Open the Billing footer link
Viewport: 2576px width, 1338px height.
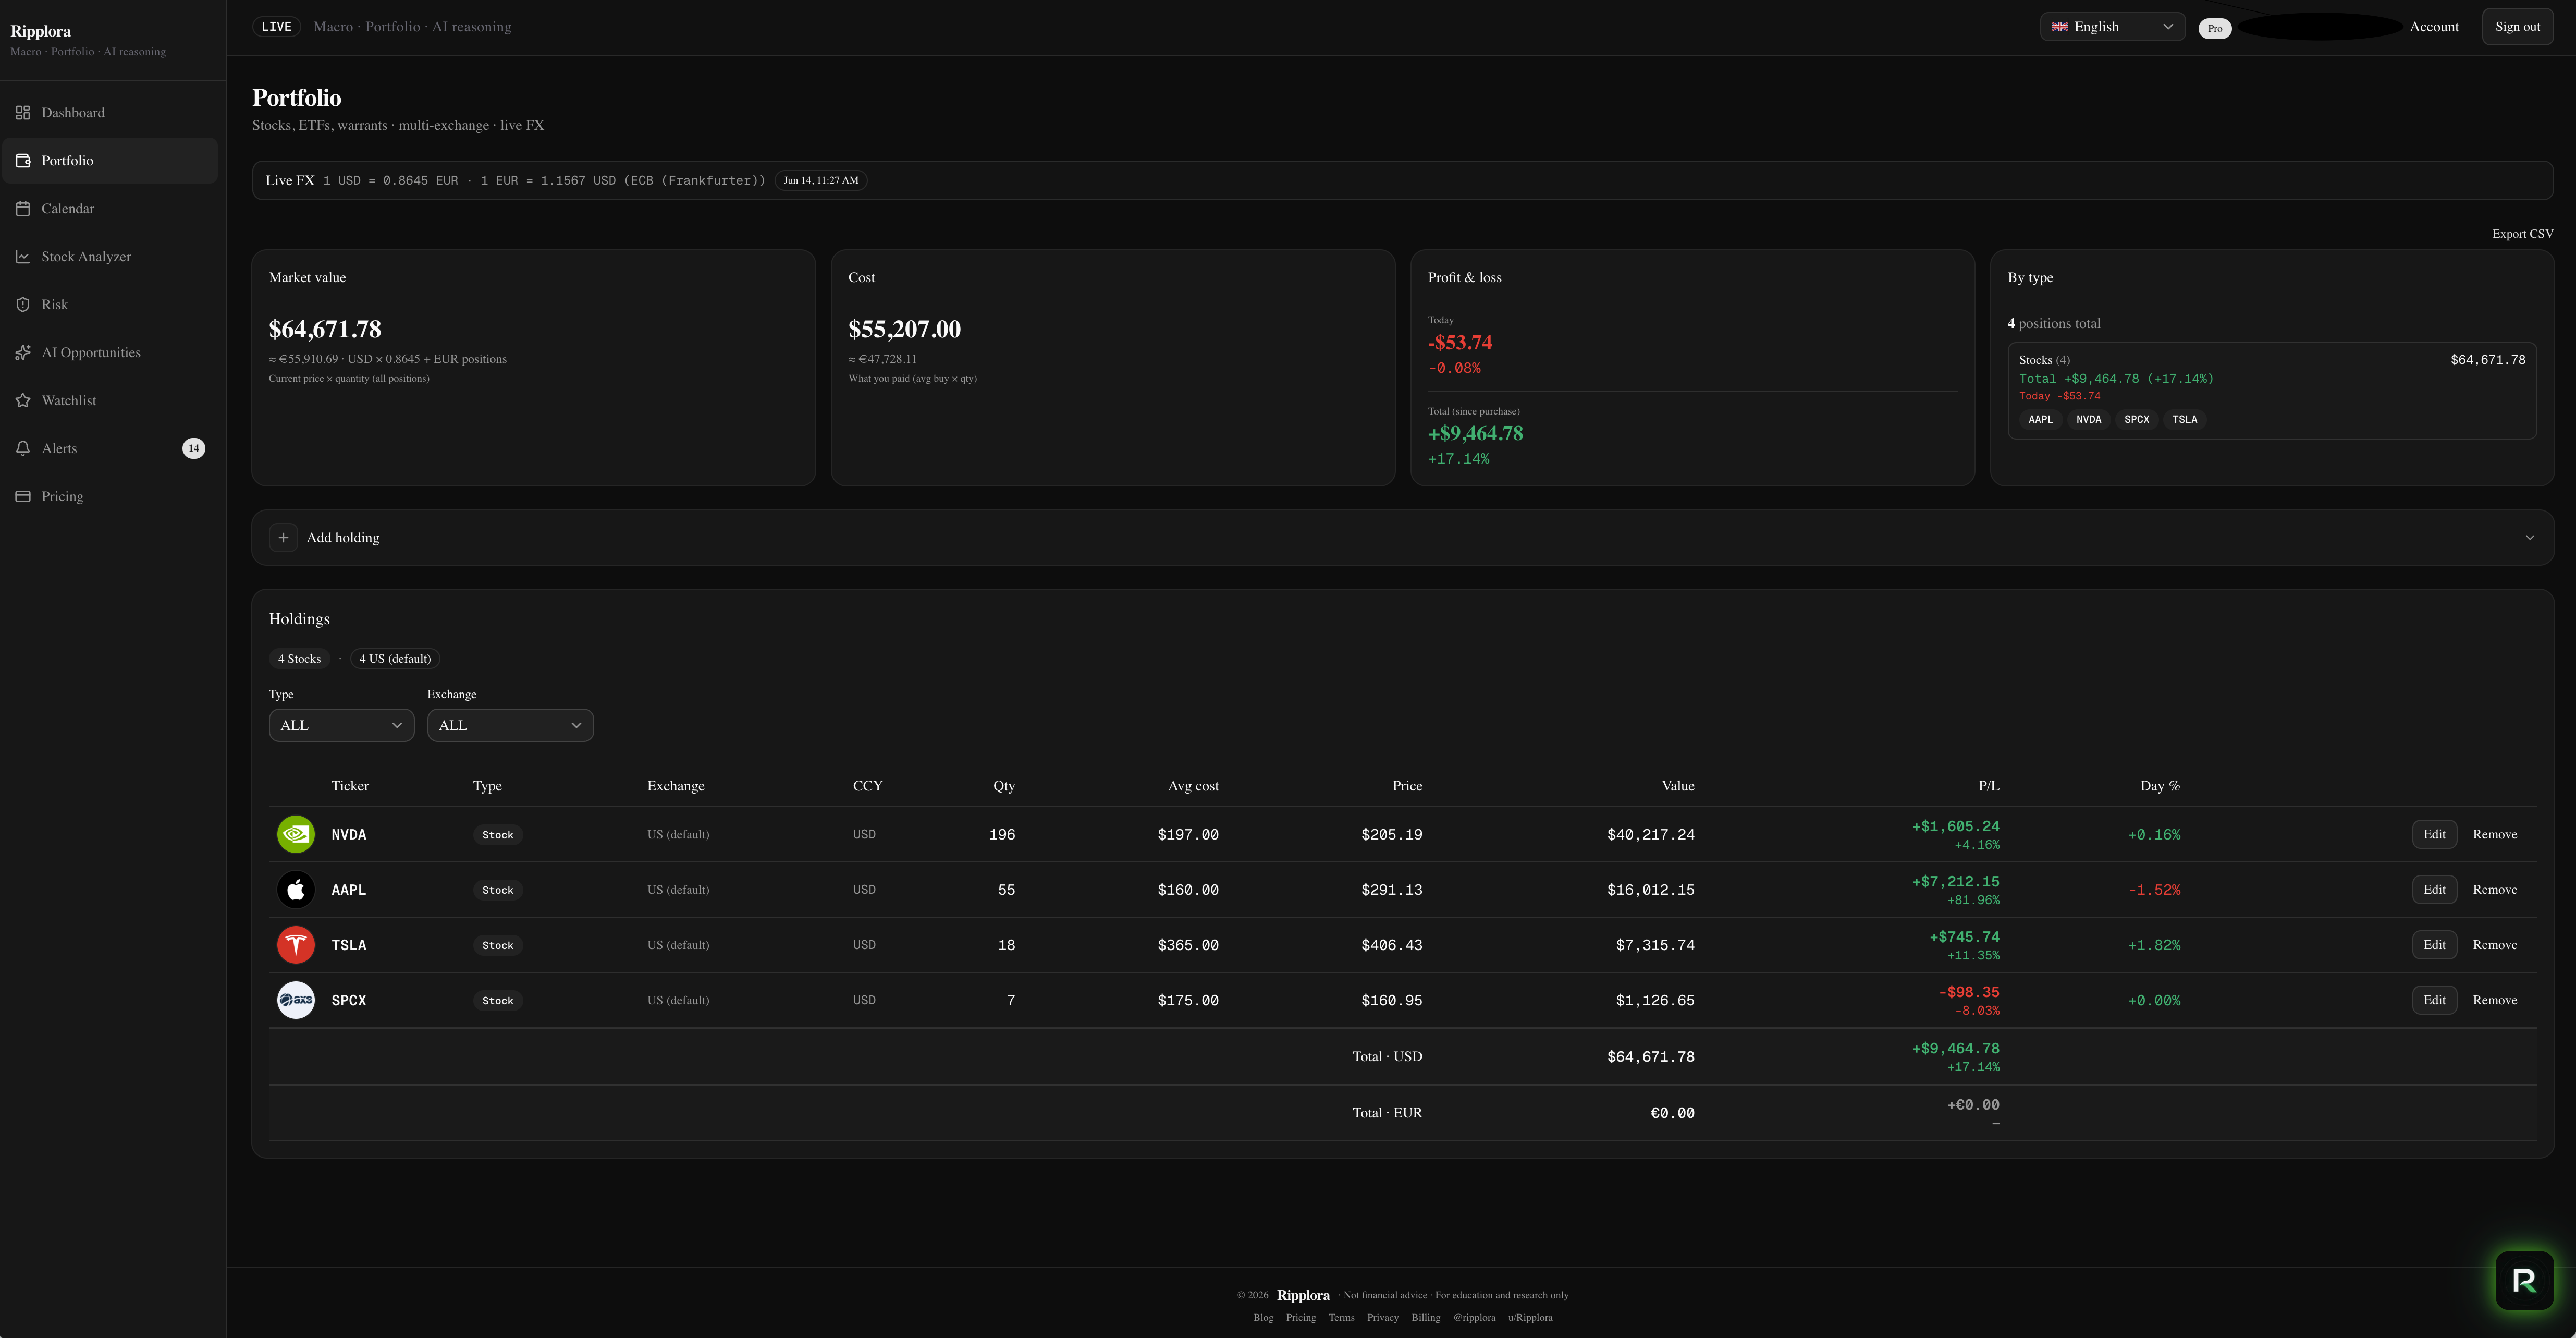(1425, 1318)
